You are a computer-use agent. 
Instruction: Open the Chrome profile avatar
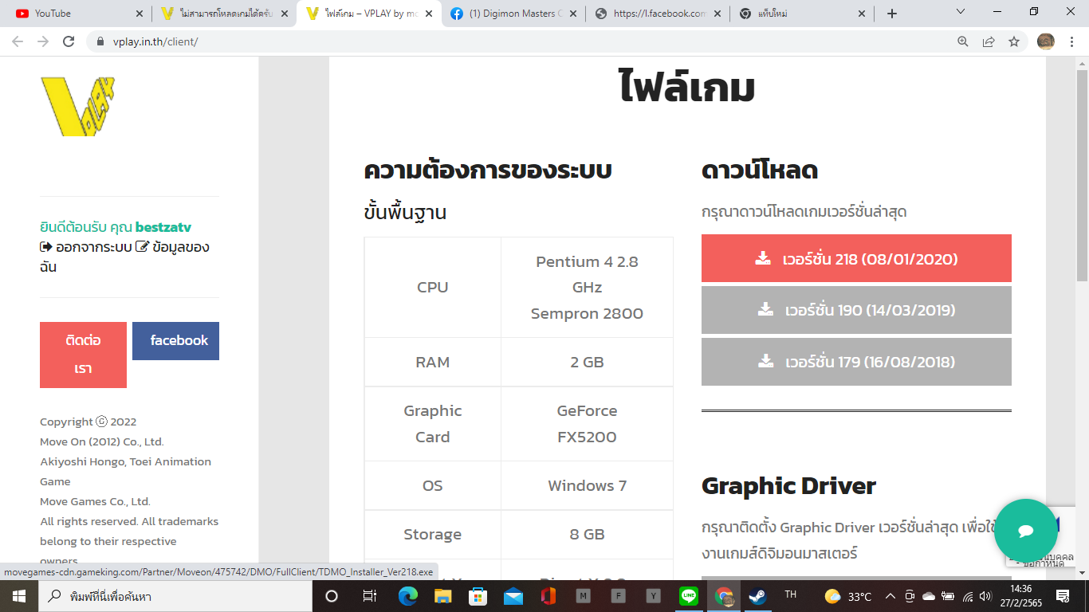click(x=1046, y=41)
